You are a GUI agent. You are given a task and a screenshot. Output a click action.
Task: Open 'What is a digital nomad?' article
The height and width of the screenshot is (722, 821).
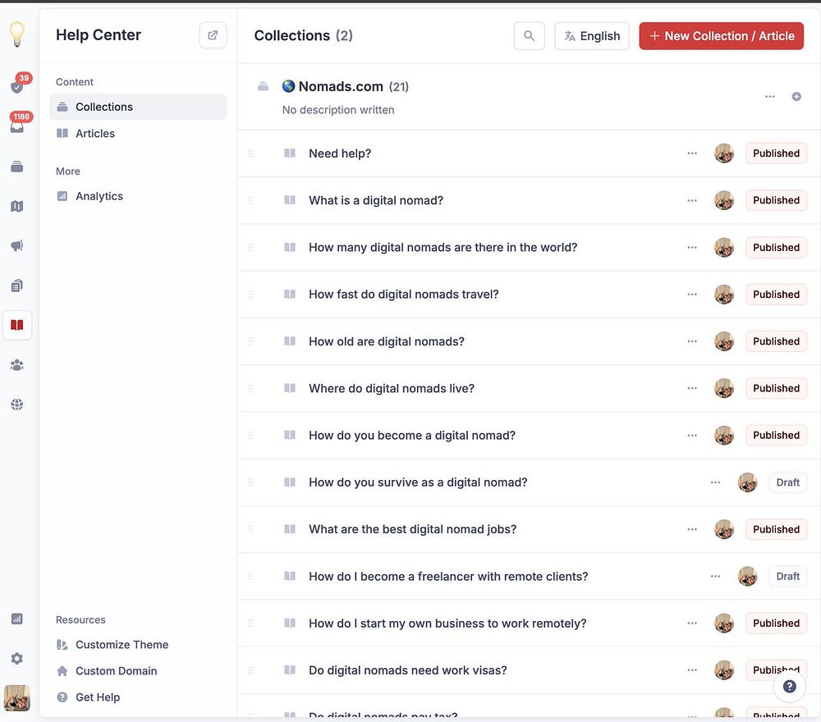point(375,200)
